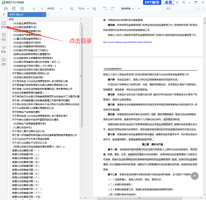Zoom out with the minus magnifier

(x=71, y=9)
